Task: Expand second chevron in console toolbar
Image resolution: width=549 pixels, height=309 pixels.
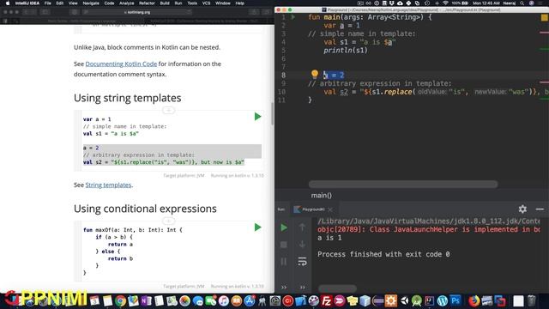Action: (x=302, y=288)
